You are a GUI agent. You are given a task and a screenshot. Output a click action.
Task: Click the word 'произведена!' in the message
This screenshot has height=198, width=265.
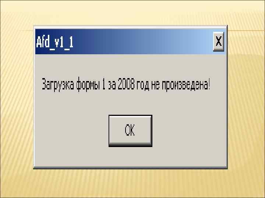[186, 84]
